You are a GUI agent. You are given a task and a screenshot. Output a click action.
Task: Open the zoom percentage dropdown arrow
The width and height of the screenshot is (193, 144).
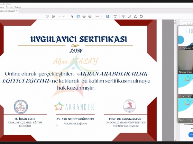point(102,16)
